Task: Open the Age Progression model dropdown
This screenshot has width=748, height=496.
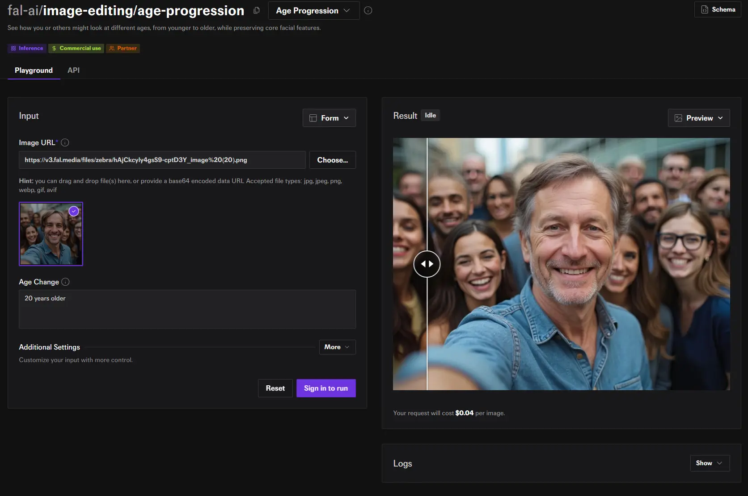Action: point(313,10)
